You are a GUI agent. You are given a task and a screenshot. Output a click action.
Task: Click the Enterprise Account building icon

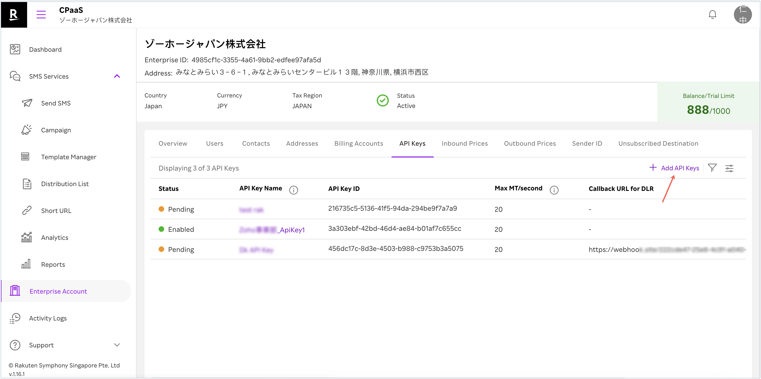click(x=15, y=291)
